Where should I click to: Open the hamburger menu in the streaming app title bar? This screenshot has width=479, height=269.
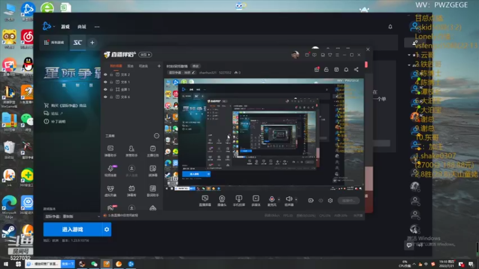pos(337,55)
